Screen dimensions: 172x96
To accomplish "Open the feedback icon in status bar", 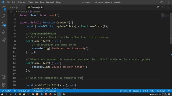I will coord(169,91).
